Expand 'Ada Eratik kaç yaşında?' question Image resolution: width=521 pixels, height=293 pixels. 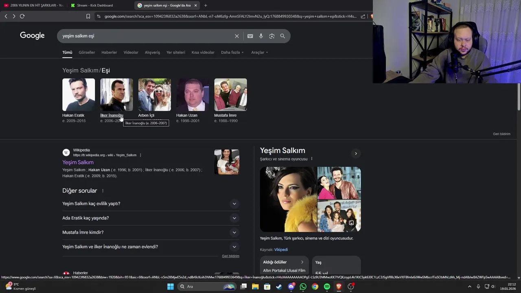[x=151, y=218]
